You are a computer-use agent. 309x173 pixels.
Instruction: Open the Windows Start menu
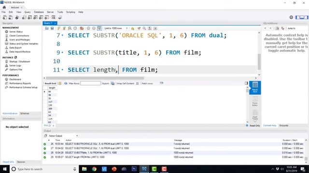(4, 169)
